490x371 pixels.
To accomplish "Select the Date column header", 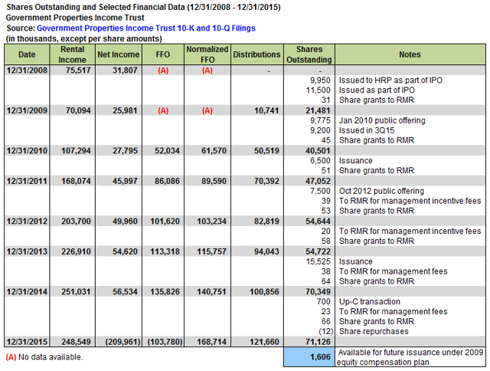I will click(27, 54).
